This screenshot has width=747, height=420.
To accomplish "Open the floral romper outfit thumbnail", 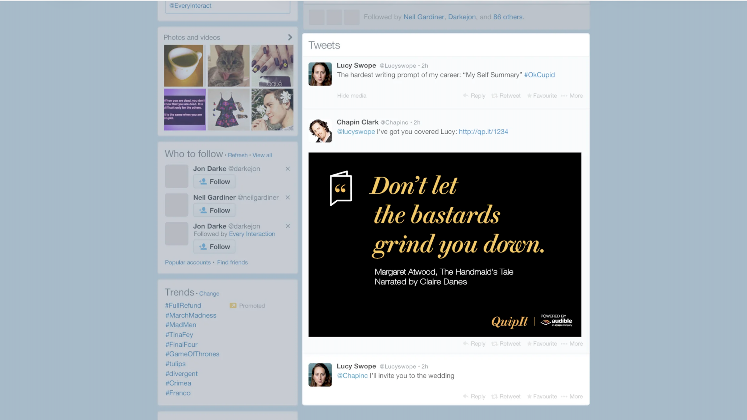I will point(229,109).
